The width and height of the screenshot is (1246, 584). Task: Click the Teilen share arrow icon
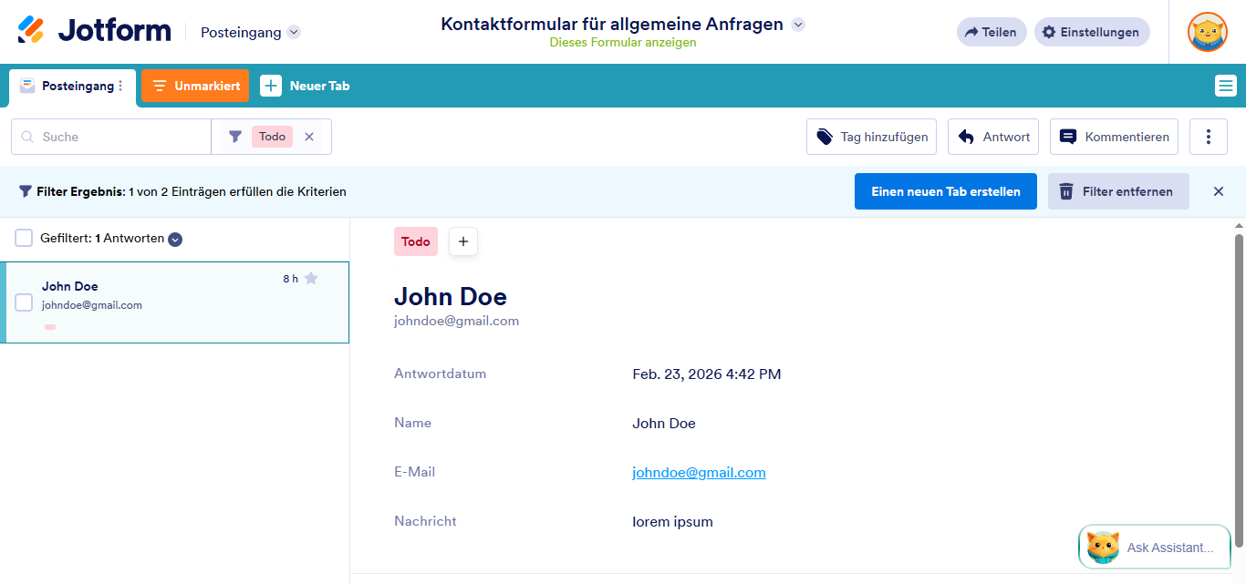970,31
